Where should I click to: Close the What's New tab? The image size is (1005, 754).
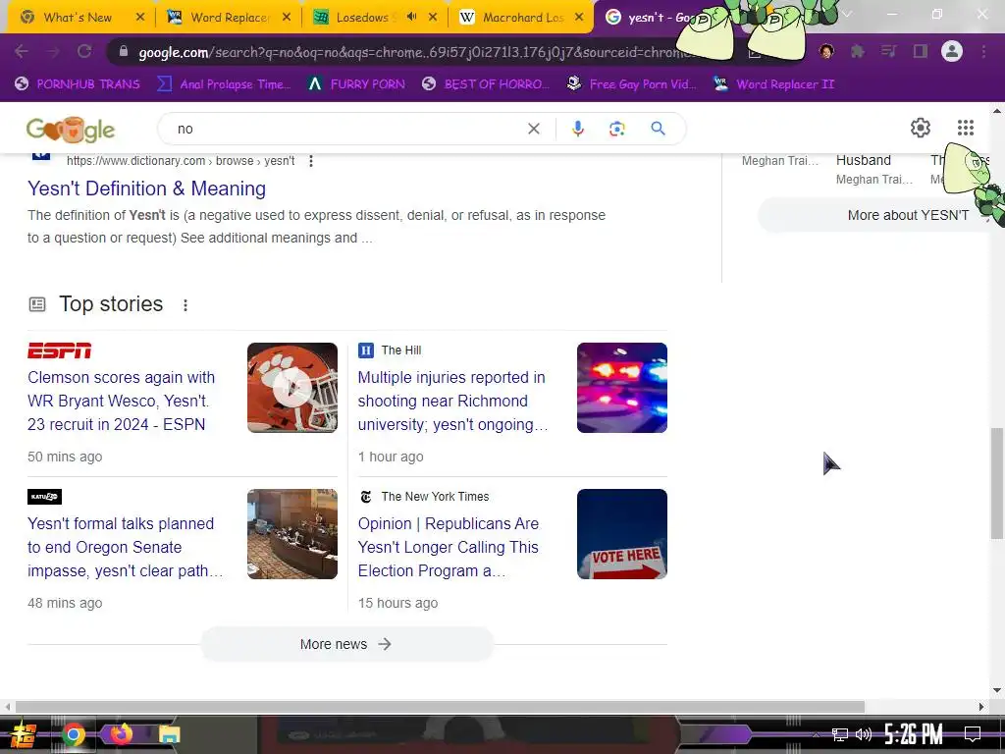pos(140,18)
